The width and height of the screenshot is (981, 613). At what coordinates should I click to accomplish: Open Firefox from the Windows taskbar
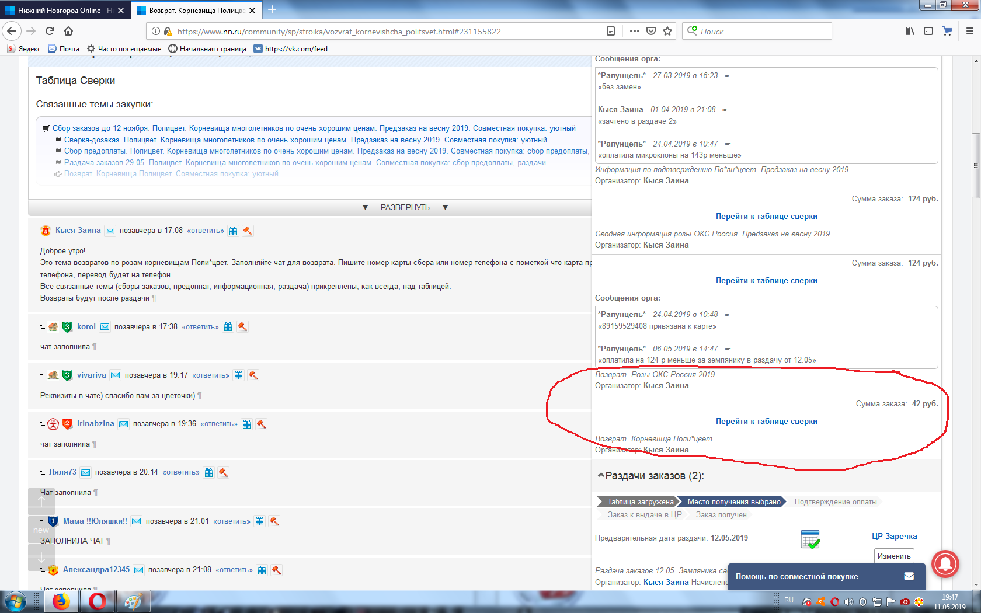tap(61, 601)
